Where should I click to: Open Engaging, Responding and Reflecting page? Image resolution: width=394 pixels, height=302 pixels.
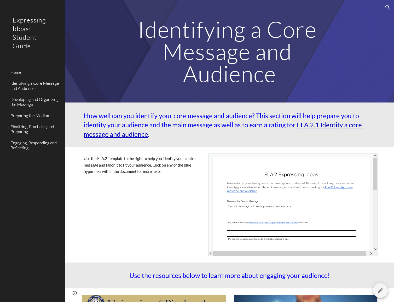pos(33,145)
